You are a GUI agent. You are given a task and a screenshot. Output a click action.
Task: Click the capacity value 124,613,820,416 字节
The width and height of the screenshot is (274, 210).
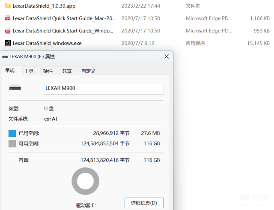tap(105, 160)
